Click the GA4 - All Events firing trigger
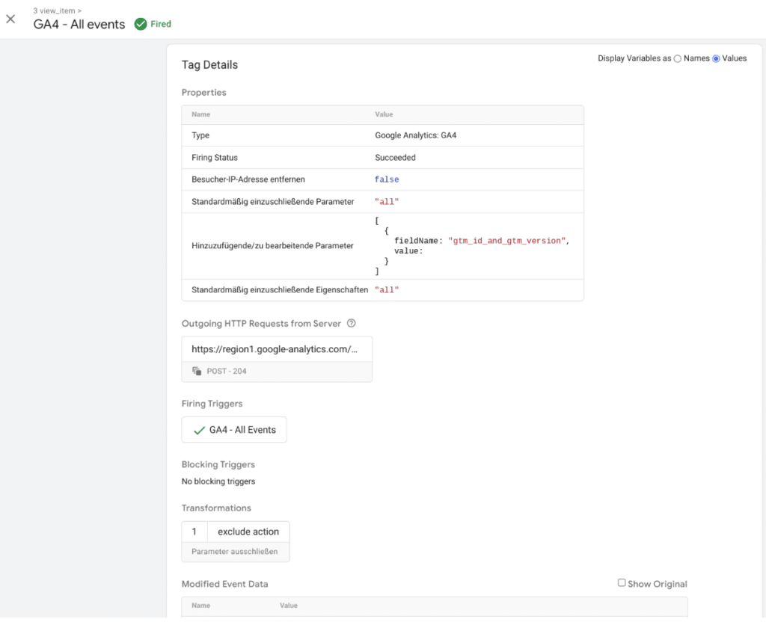Screen dimensions: 766x637 click(234, 429)
